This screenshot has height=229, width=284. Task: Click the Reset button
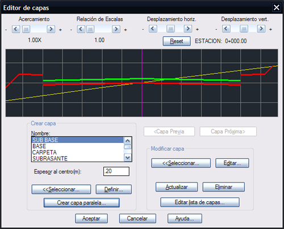click(177, 41)
